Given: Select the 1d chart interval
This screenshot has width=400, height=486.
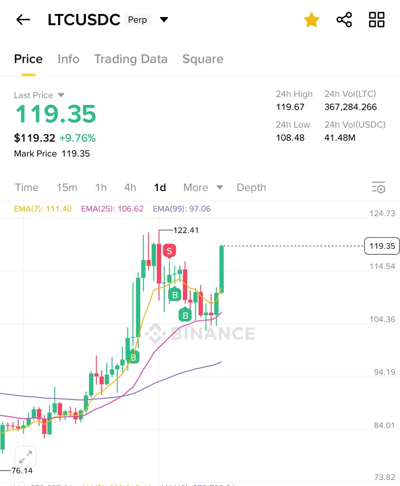Looking at the screenshot, I should [160, 188].
